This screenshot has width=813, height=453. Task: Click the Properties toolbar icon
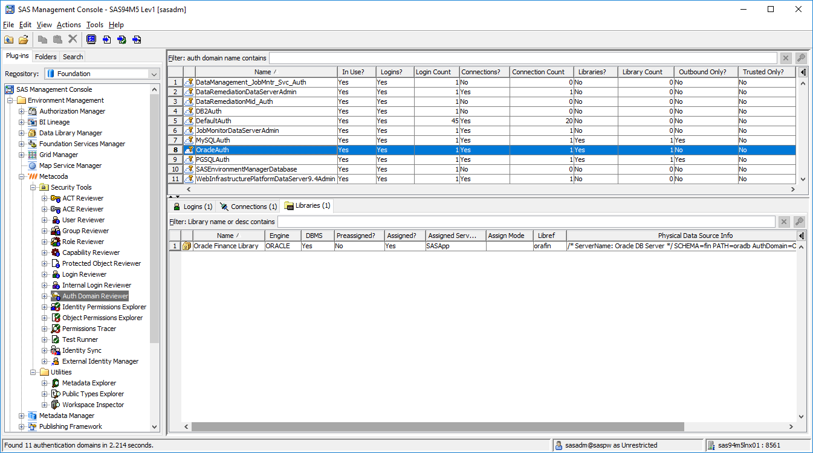coord(91,39)
